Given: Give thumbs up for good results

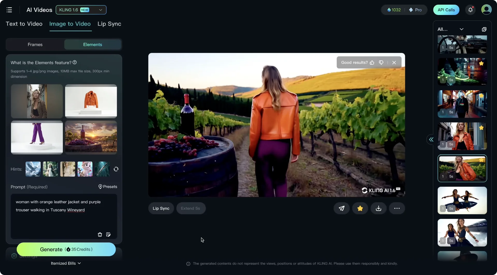Looking at the screenshot, I should point(372,63).
